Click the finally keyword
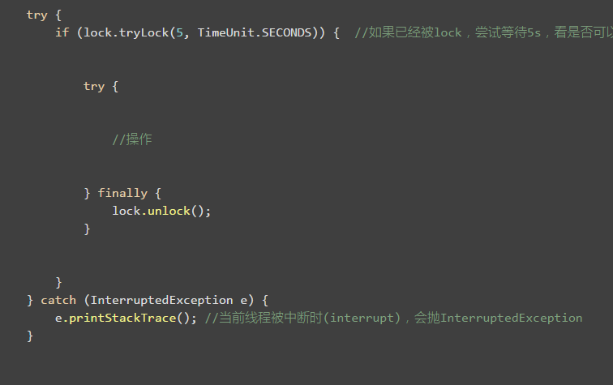Screen dimensions: 613x385 (122, 193)
